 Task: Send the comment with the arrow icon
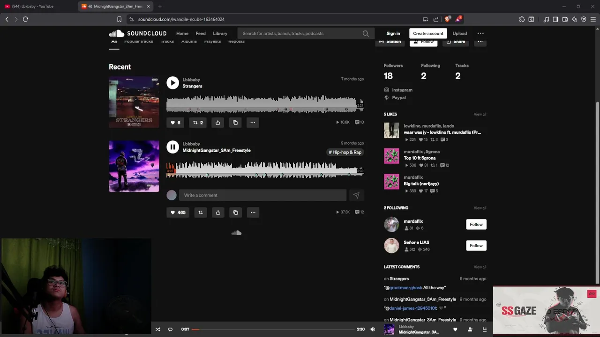(356, 195)
